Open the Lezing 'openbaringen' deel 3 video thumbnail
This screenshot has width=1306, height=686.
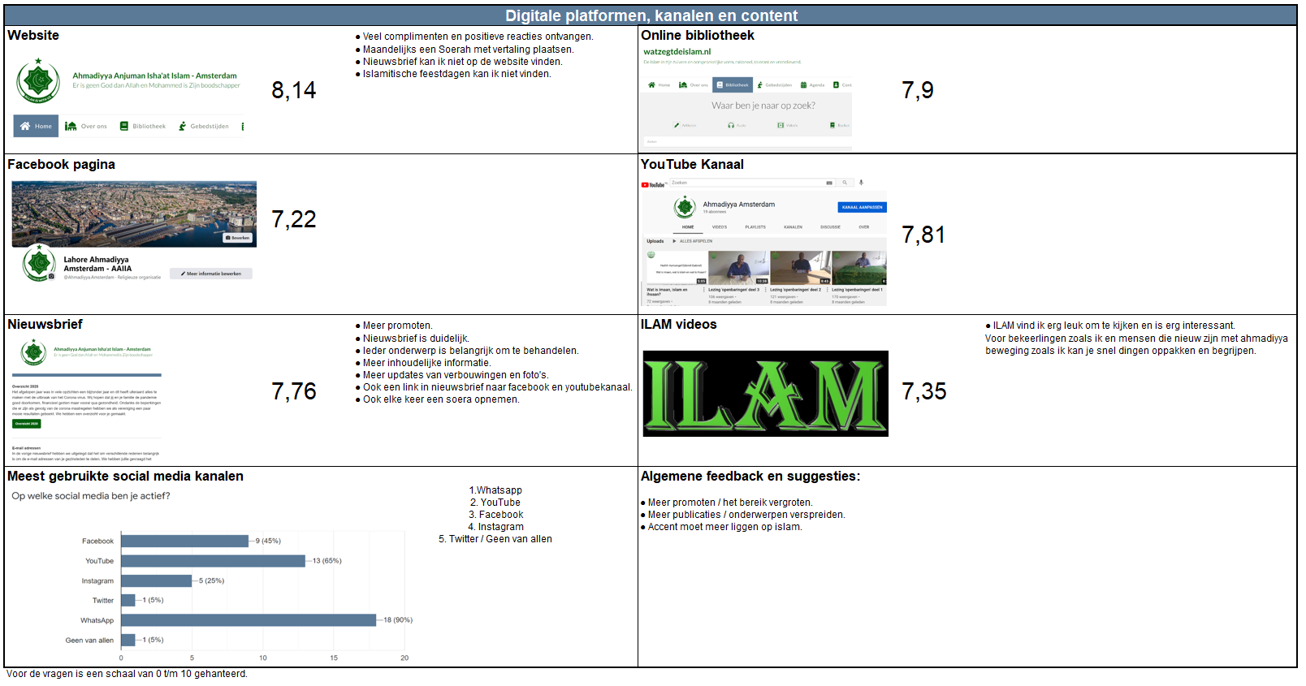(738, 268)
